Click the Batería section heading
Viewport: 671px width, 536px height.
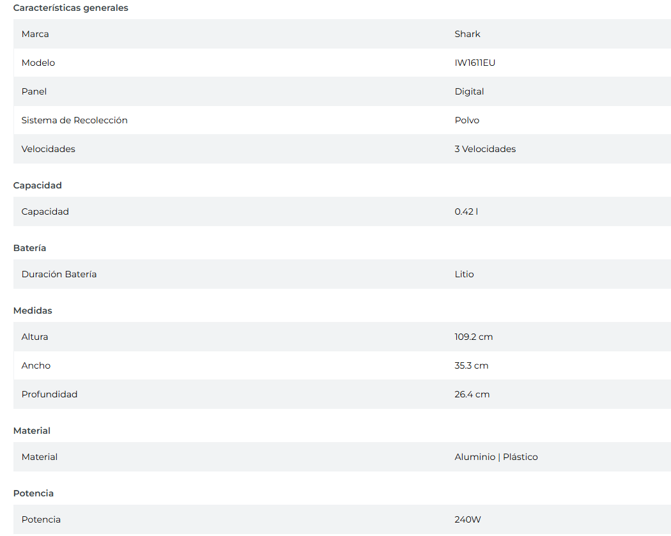pyautogui.click(x=30, y=248)
